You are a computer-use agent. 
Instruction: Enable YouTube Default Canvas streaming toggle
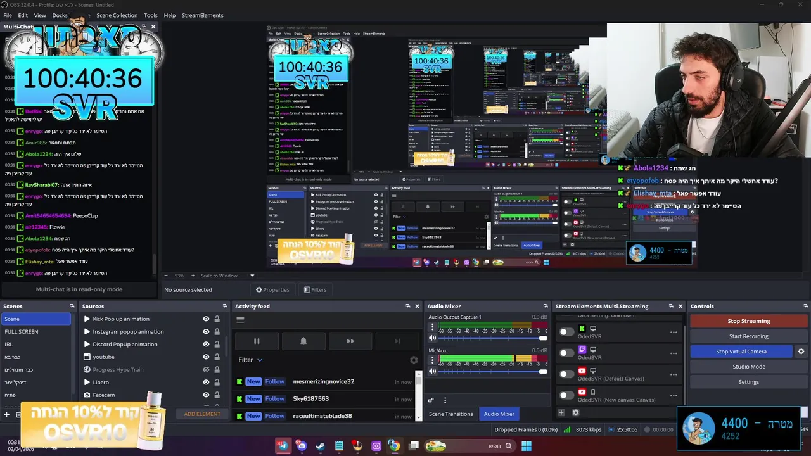point(566,374)
